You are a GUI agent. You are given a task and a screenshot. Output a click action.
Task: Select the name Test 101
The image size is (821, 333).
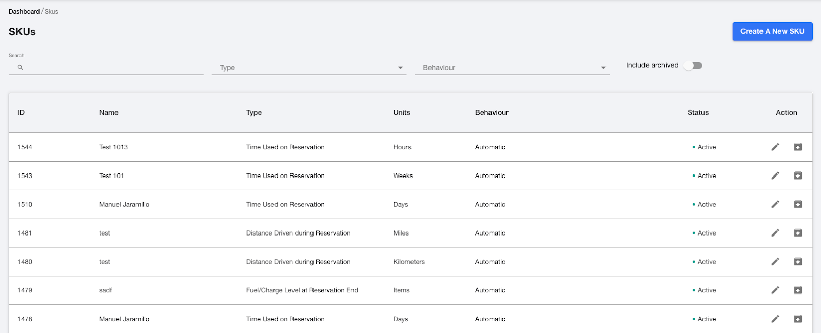[x=111, y=175]
